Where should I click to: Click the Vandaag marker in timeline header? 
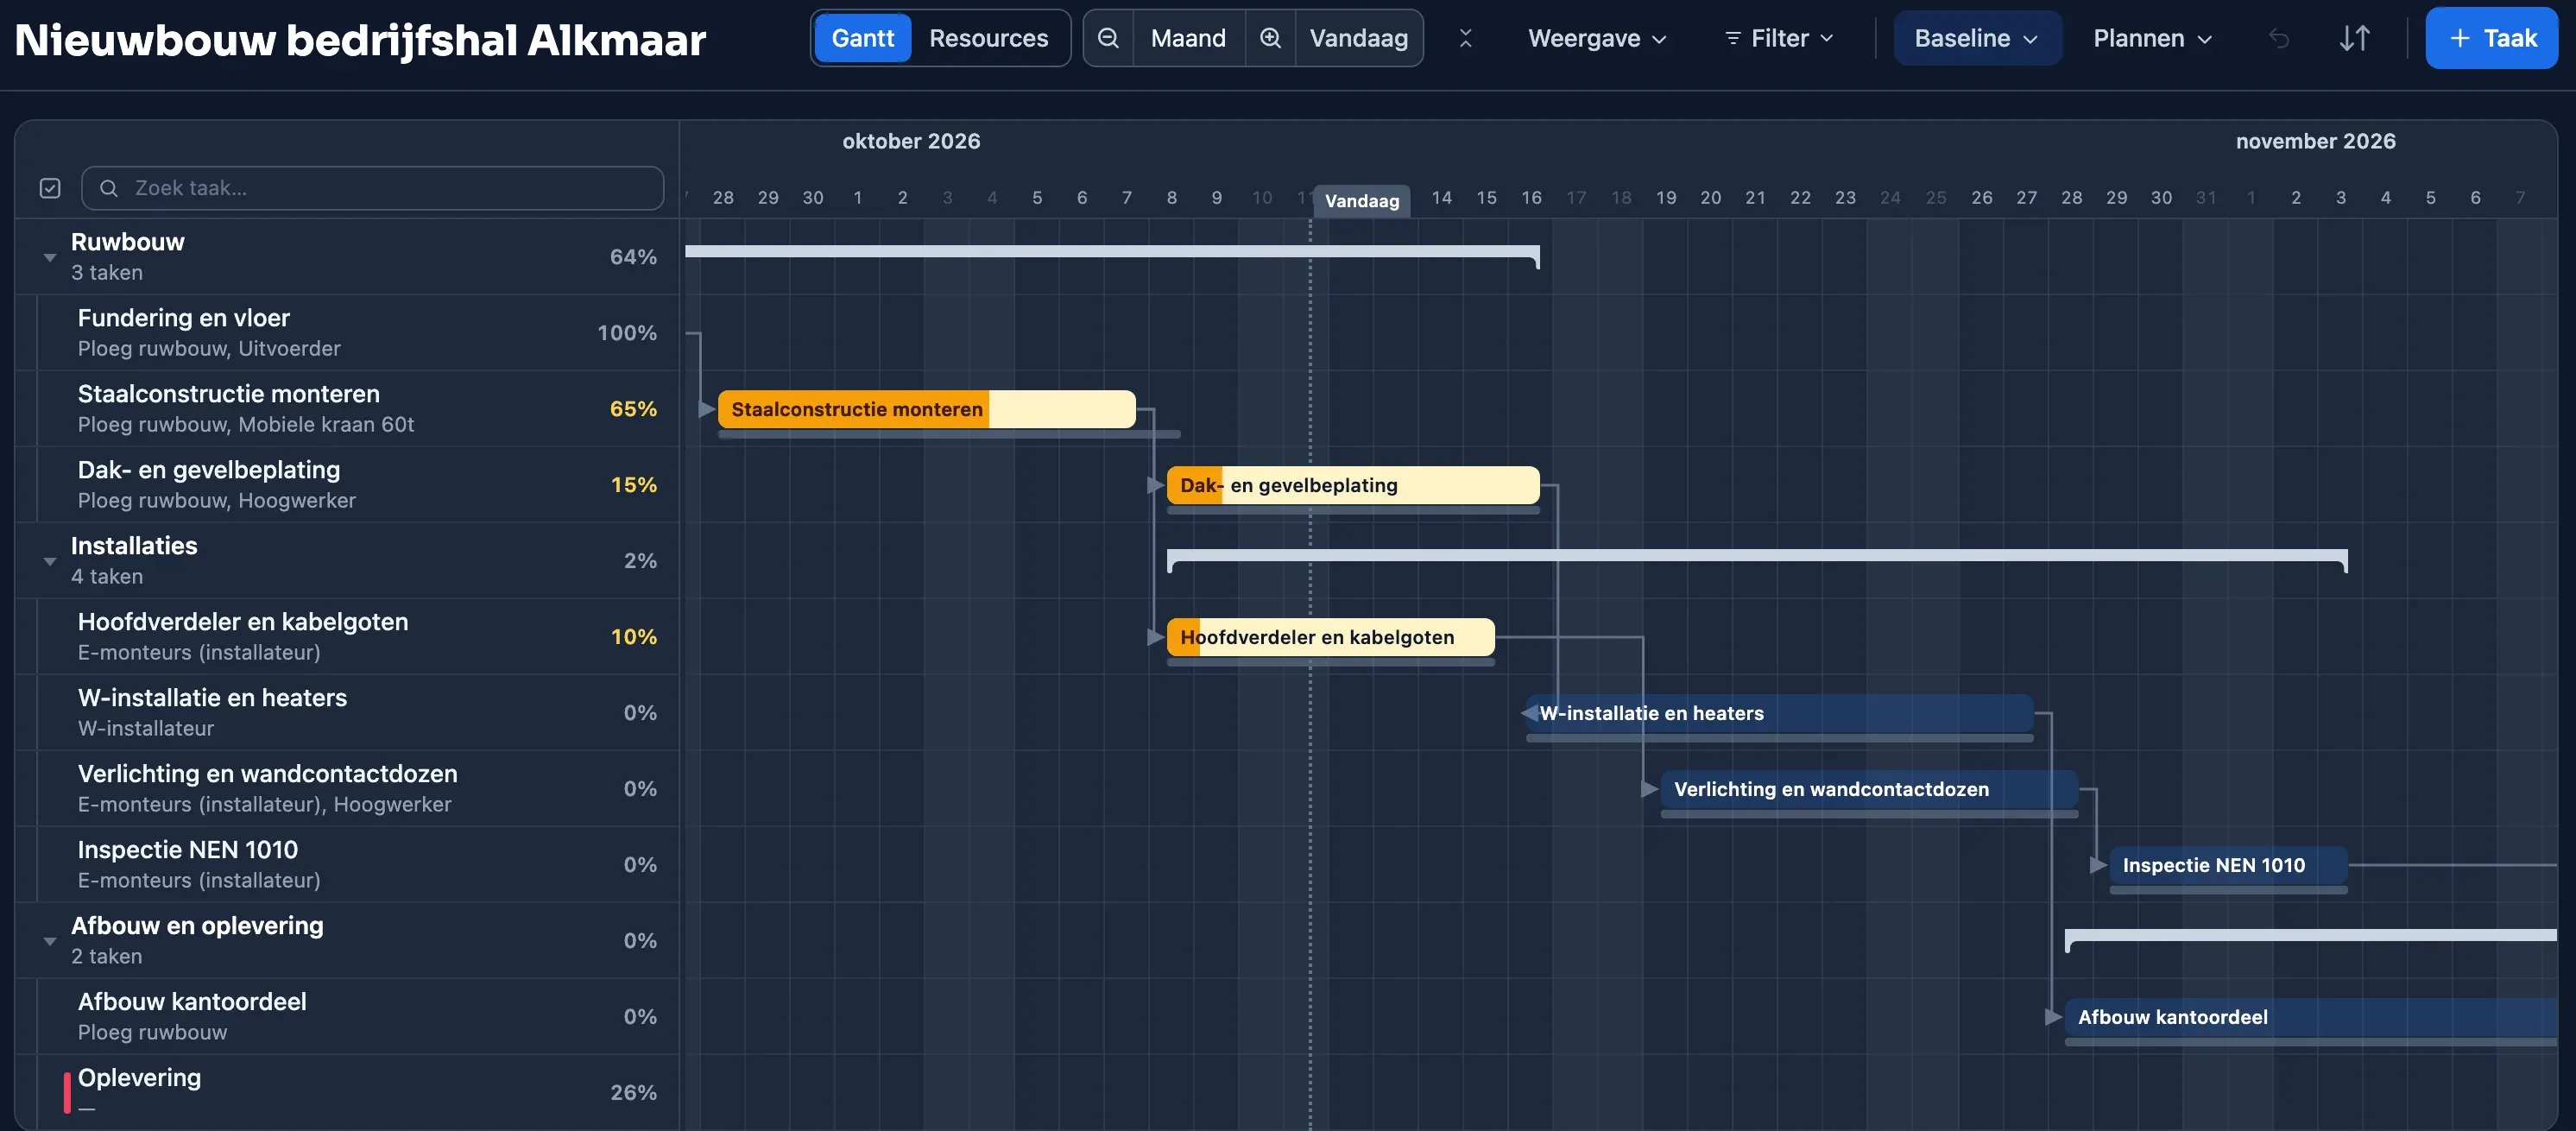tap(1361, 201)
